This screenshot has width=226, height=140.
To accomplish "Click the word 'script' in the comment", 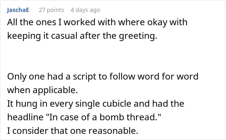I will point(84,77).
